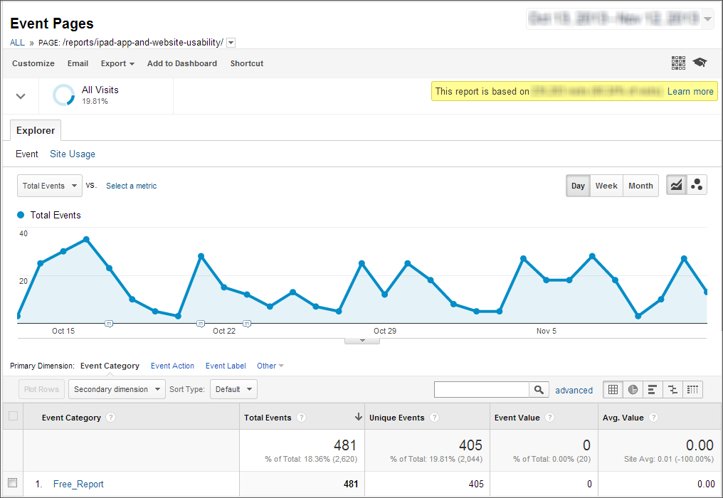Check the Free_Report row checkbox

[x=12, y=484]
